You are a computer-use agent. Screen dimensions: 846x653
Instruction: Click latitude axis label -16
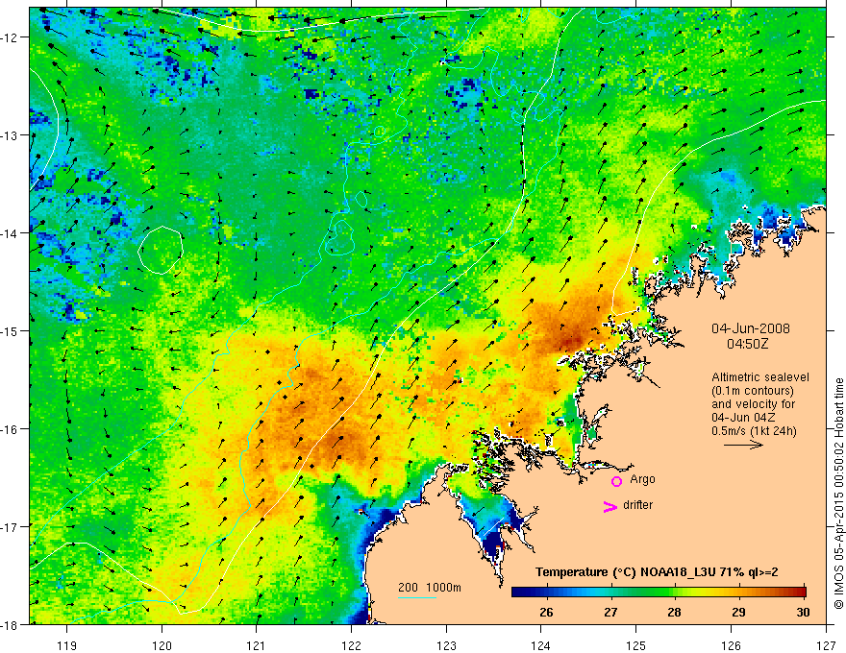point(11,429)
